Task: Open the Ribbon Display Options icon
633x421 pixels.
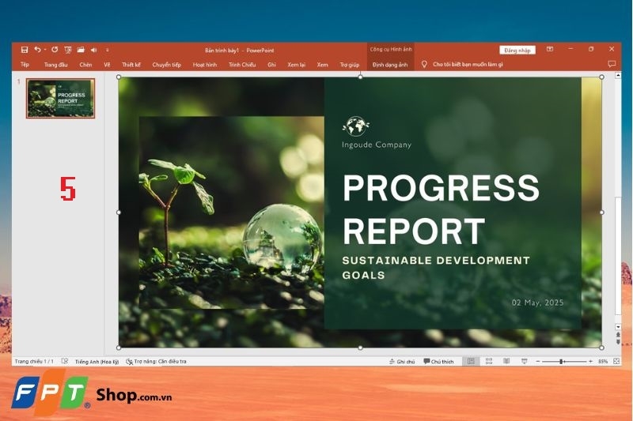Action: click(550, 49)
